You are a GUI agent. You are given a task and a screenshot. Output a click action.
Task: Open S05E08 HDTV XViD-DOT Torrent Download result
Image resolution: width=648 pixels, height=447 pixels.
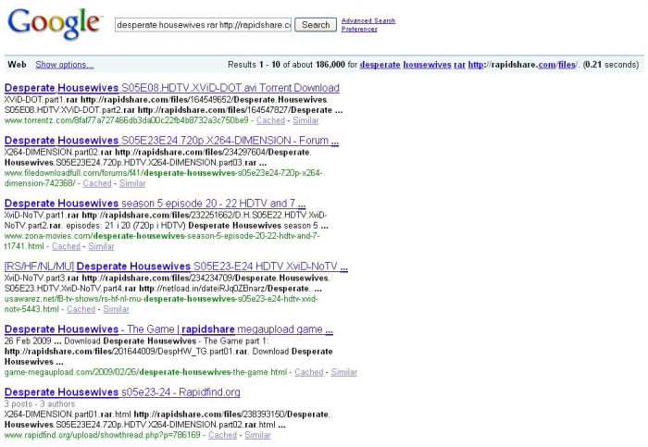172,88
